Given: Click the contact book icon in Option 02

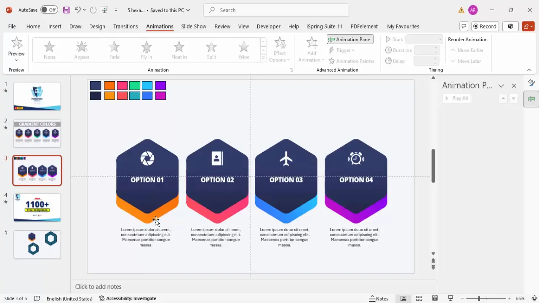Looking at the screenshot, I should point(217,159).
